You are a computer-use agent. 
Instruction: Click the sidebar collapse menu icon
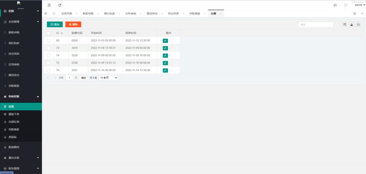point(49,5)
